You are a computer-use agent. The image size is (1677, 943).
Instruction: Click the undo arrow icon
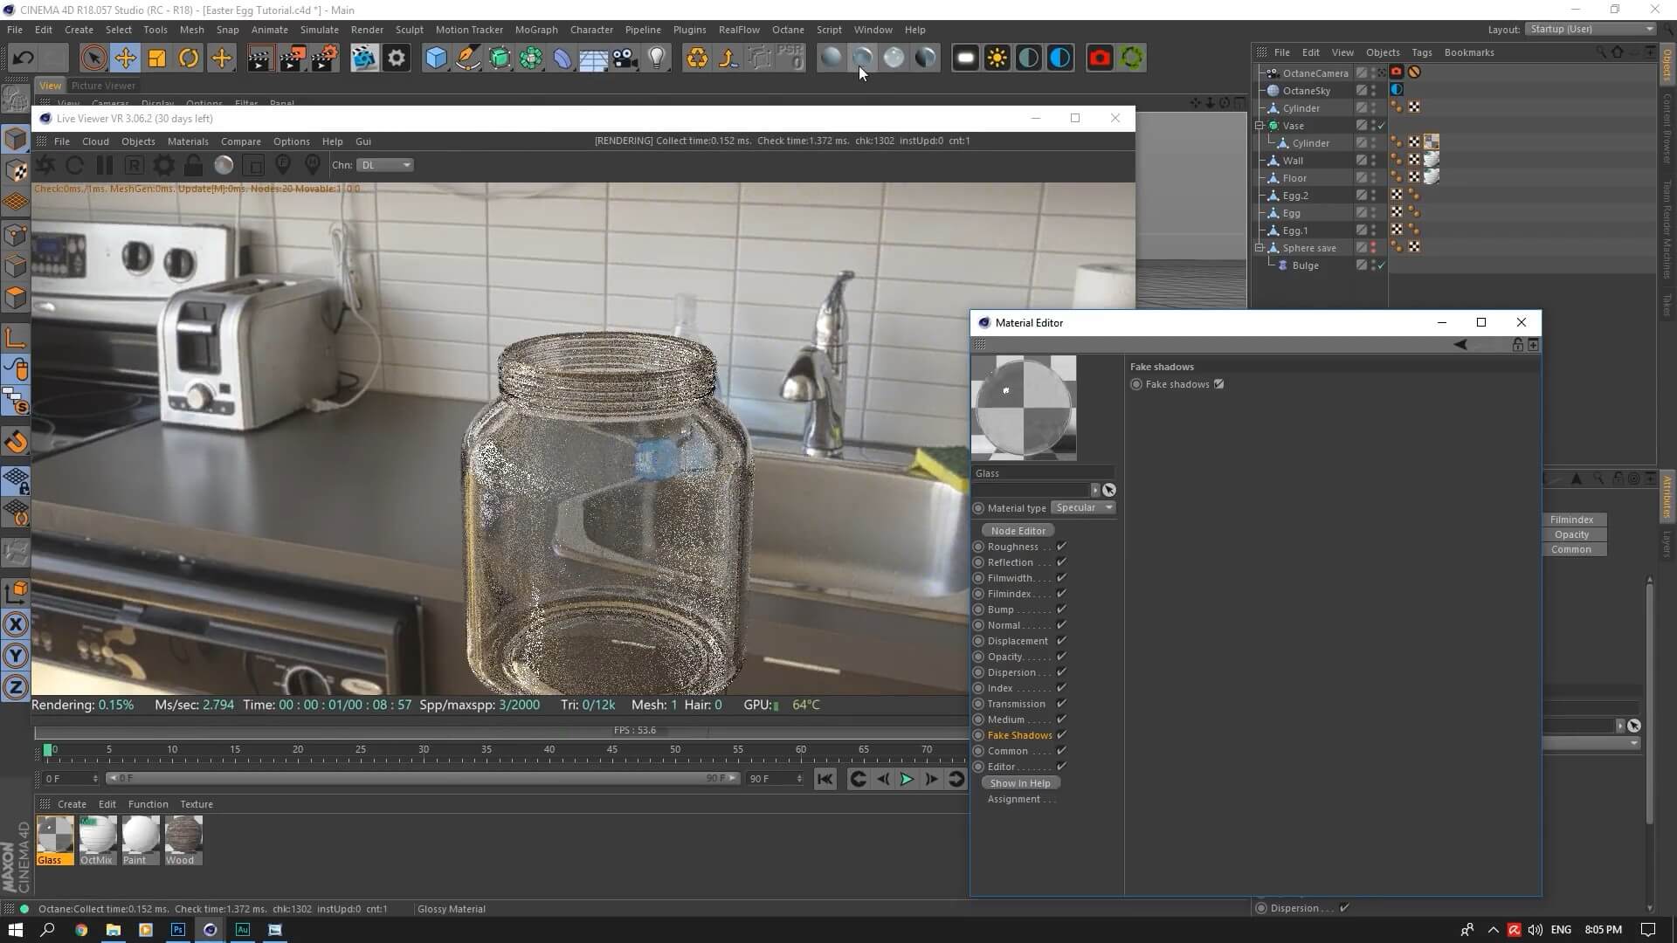coord(24,59)
